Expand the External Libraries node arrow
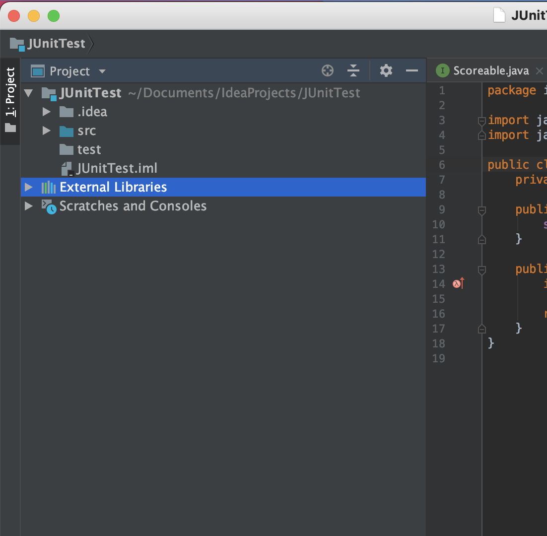 (29, 187)
